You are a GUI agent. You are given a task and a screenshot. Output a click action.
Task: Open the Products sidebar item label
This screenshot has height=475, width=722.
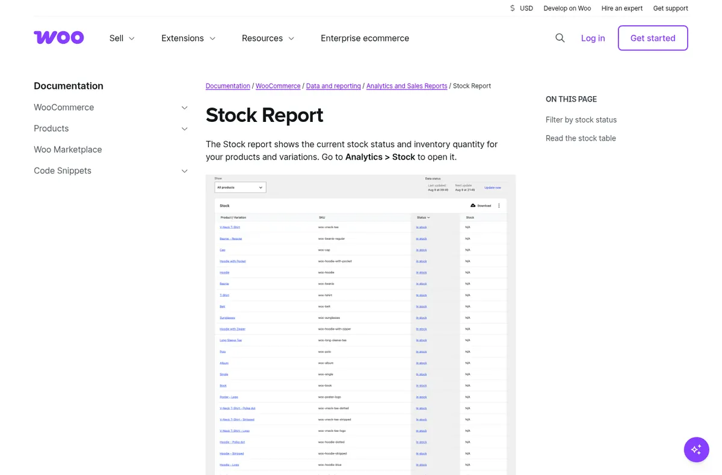click(x=51, y=129)
